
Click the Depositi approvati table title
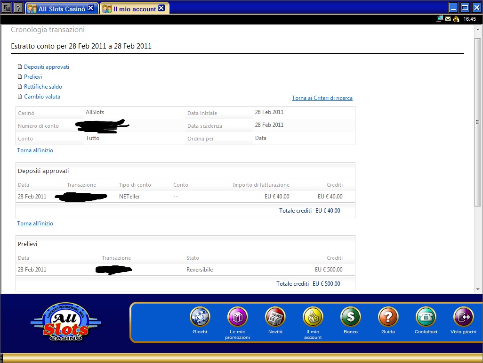point(43,171)
